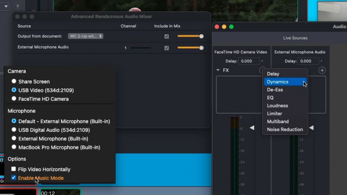Click the Channel column header
Screen dimensions: 347x195
[x=128, y=26]
